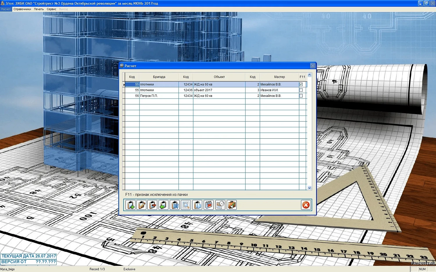Screen dimensions: 436x272
Task: Click the edit record clipboard icon with pencil
Action: [142, 205]
